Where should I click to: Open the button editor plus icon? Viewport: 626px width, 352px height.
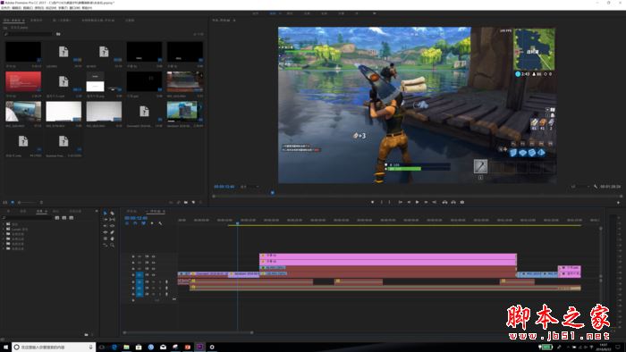[x=619, y=203]
